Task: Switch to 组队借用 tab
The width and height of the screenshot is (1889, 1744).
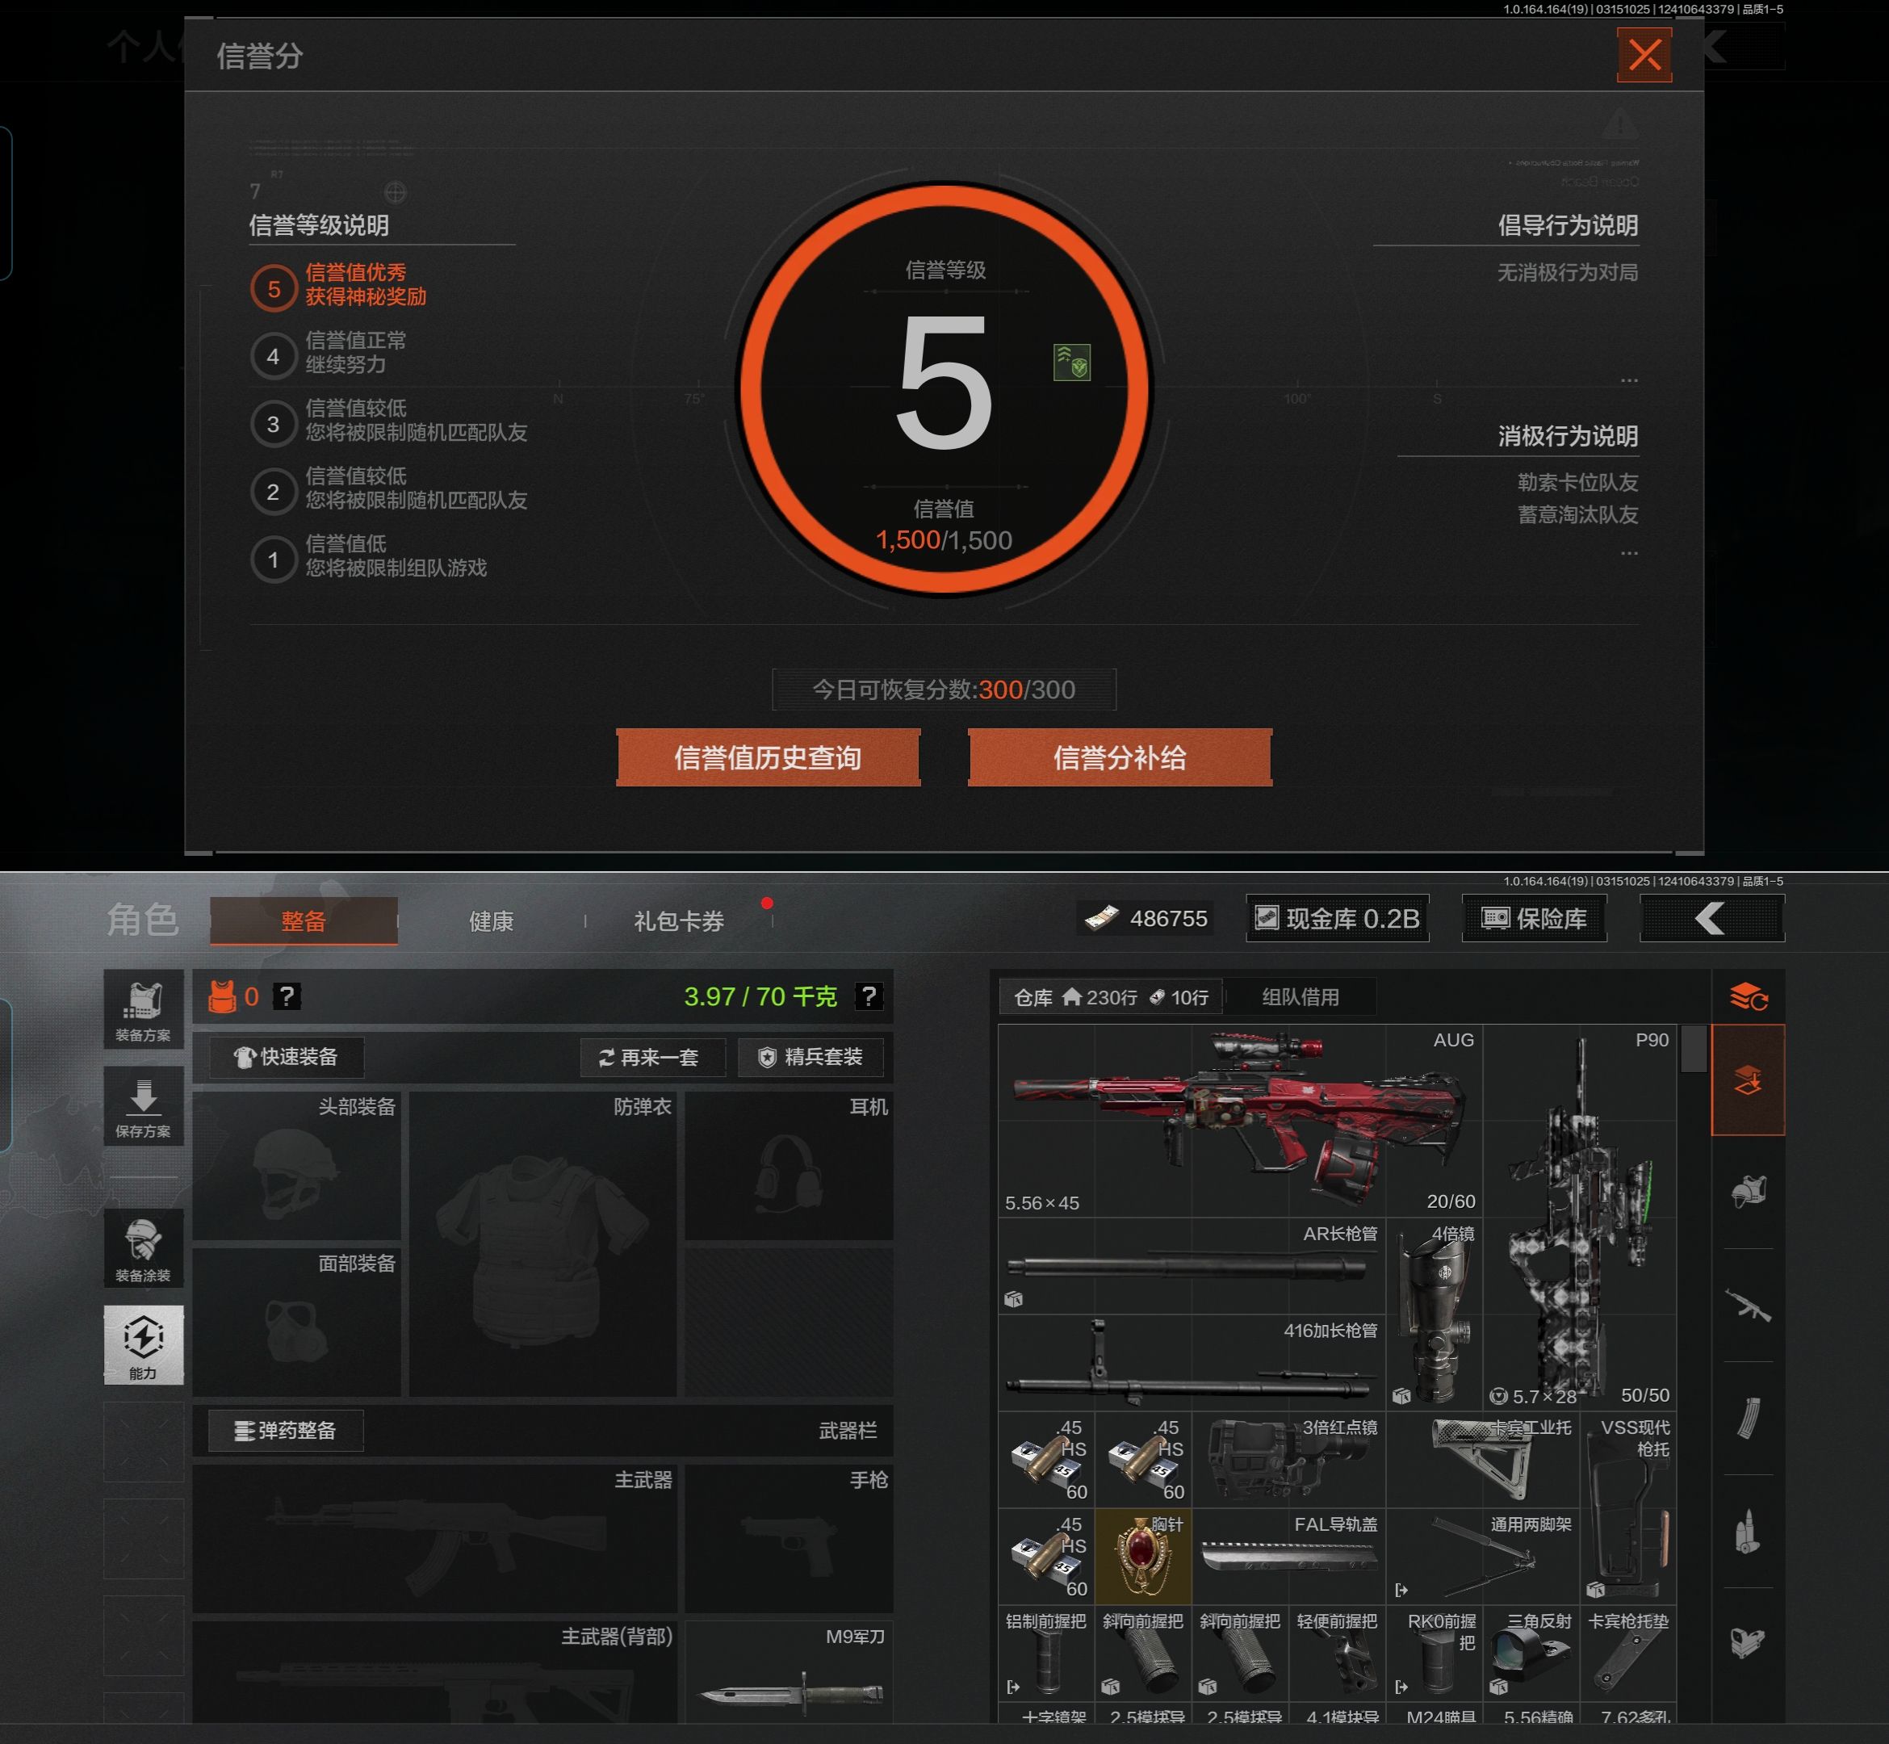Action: click(1299, 996)
